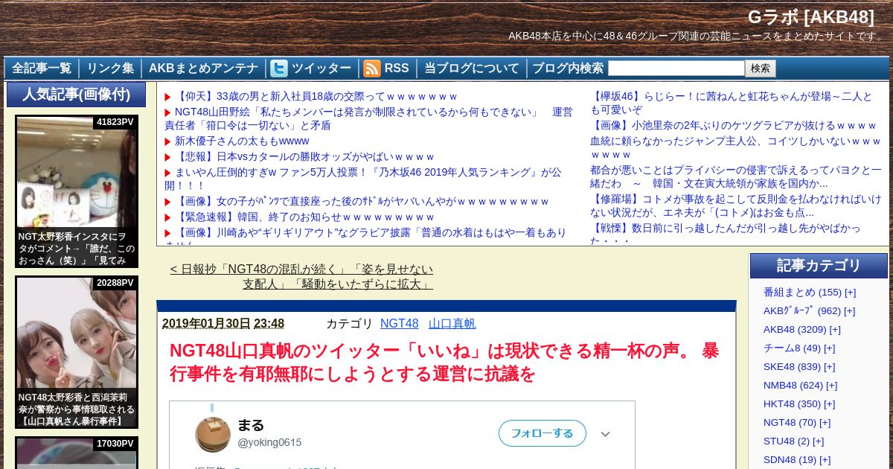Viewport: 893px width, 469px height.
Task: Open the 17030PV popular article thumbnail
Action: pos(77,453)
